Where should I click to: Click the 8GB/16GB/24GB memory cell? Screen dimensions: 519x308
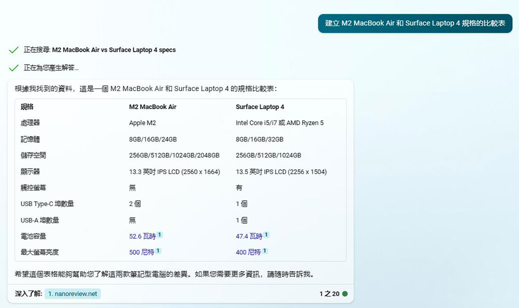[153, 139]
